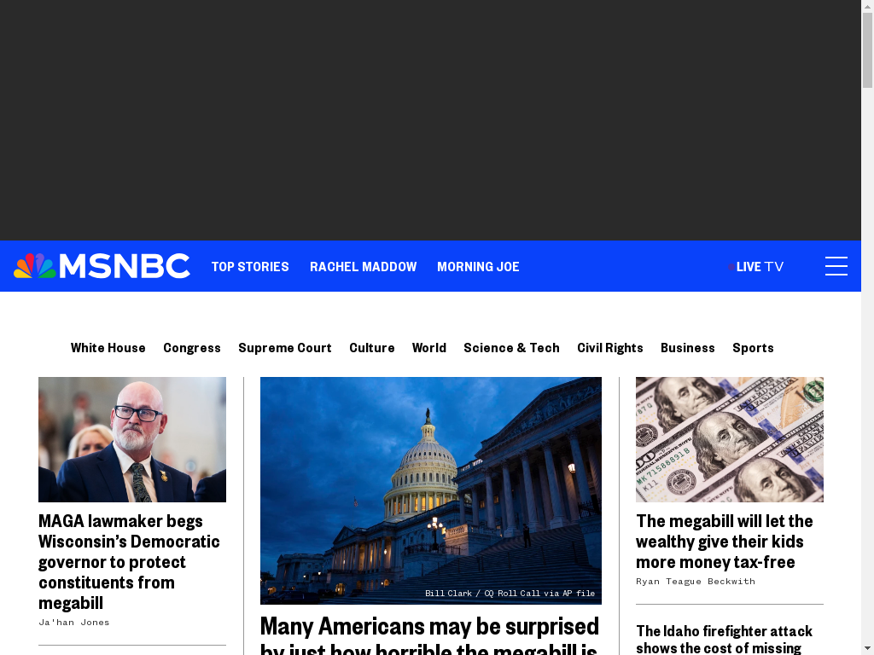Image resolution: width=874 pixels, height=655 pixels.
Task: Click the red live indicator dot
Action: [x=731, y=267]
